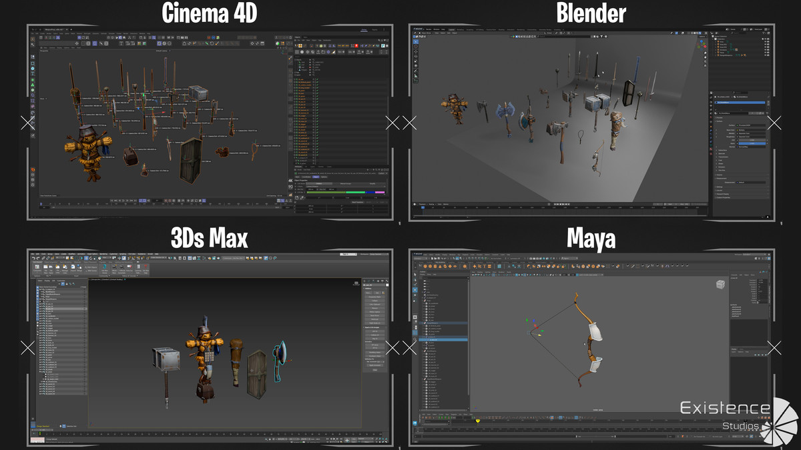
Task: Switch to Blender's Shading workspace tab
Action: (501, 30)
